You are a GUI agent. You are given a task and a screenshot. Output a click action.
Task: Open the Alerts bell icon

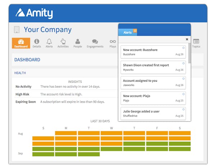(x=49, y=41)
